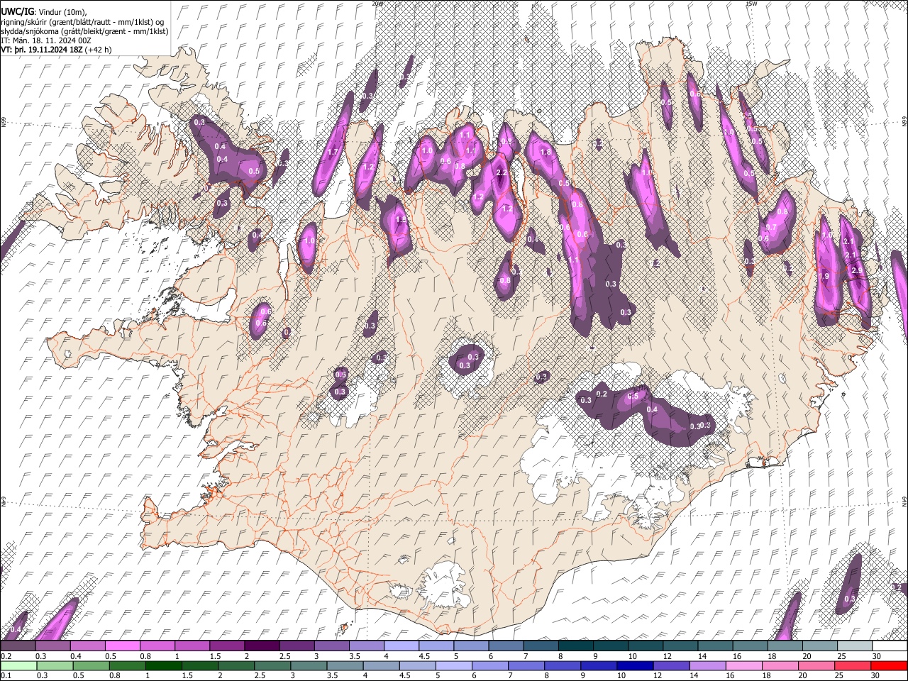The image size is (908, 681).
Task: Click the snow legend swatch between 0.2 and 0.3
Action: (18, 646)
